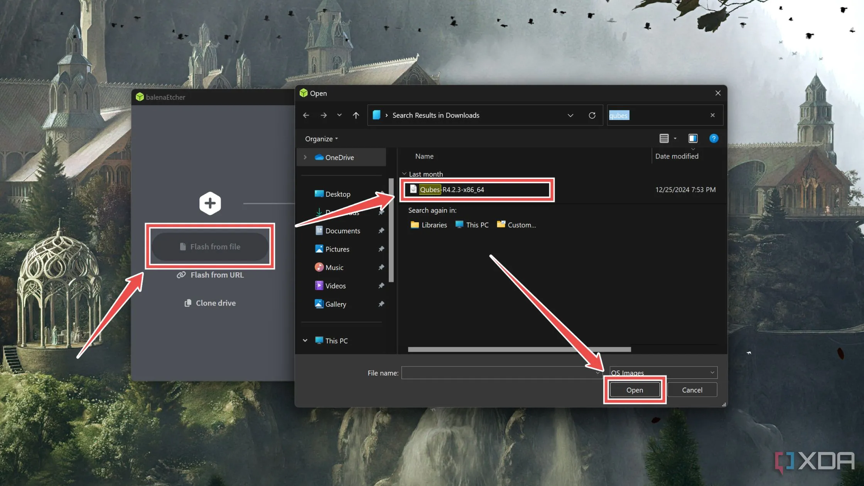Click the balenaEtcher title bar logo
The image size is (864, 486).
(x=140, y=97)
